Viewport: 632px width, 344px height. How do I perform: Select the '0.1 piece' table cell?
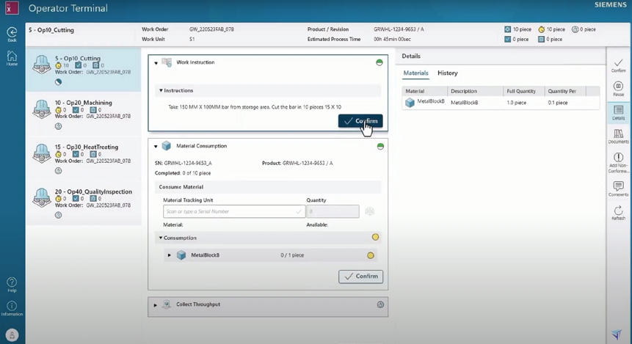click(x=557, y=103)
